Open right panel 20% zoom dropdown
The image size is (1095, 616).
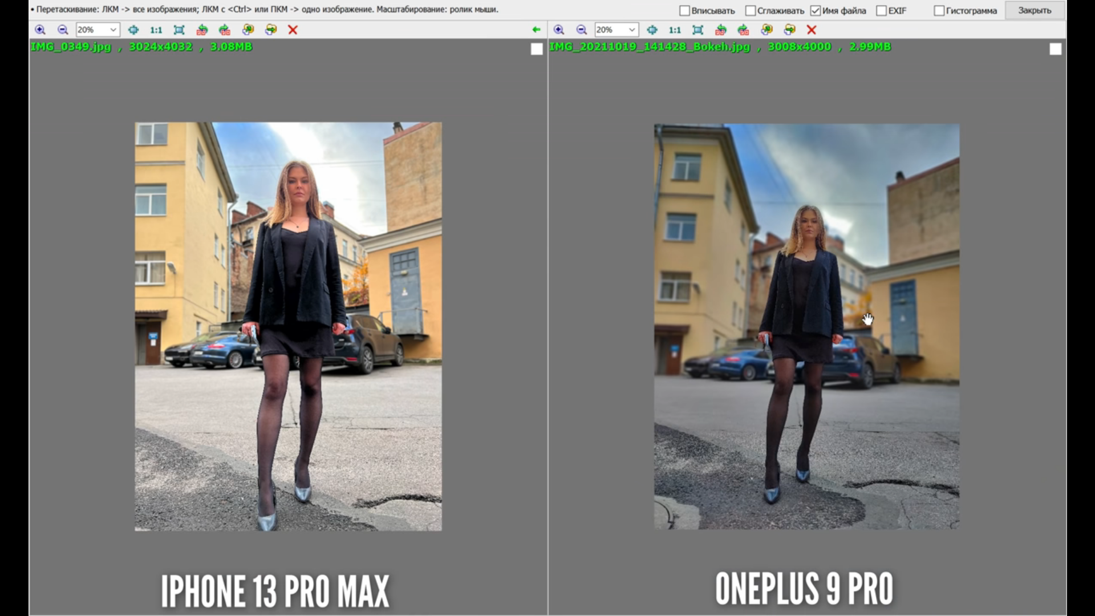[631, 30]
